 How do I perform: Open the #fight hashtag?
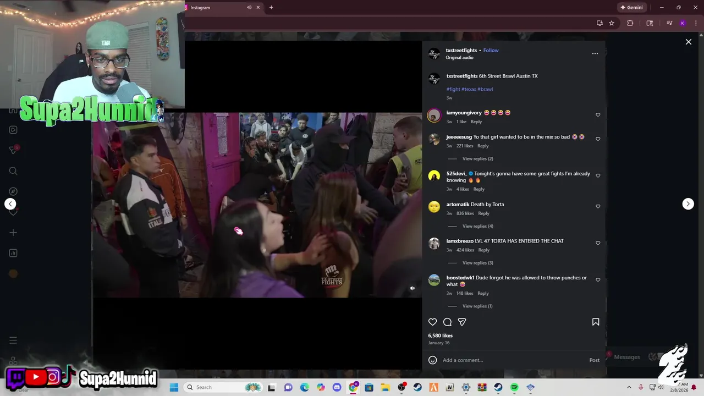tap(453, 89)
